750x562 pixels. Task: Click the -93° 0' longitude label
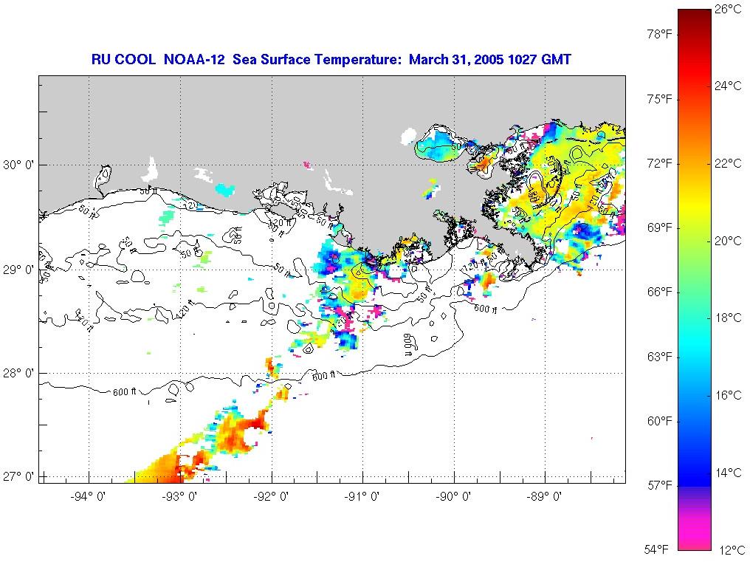(x=179, y=497)
